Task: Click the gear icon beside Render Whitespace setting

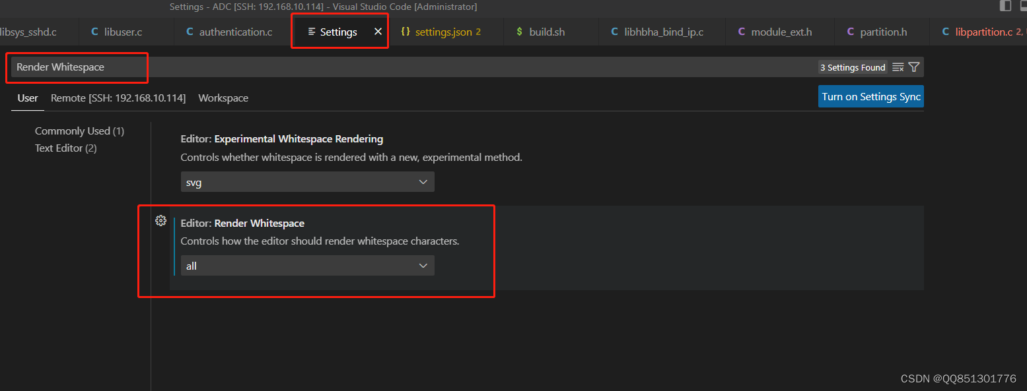Action: click(x=160, y=220)
